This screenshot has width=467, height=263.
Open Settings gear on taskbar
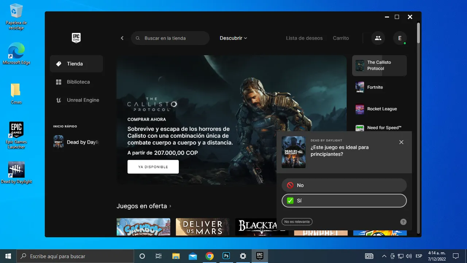coord(243,256)
